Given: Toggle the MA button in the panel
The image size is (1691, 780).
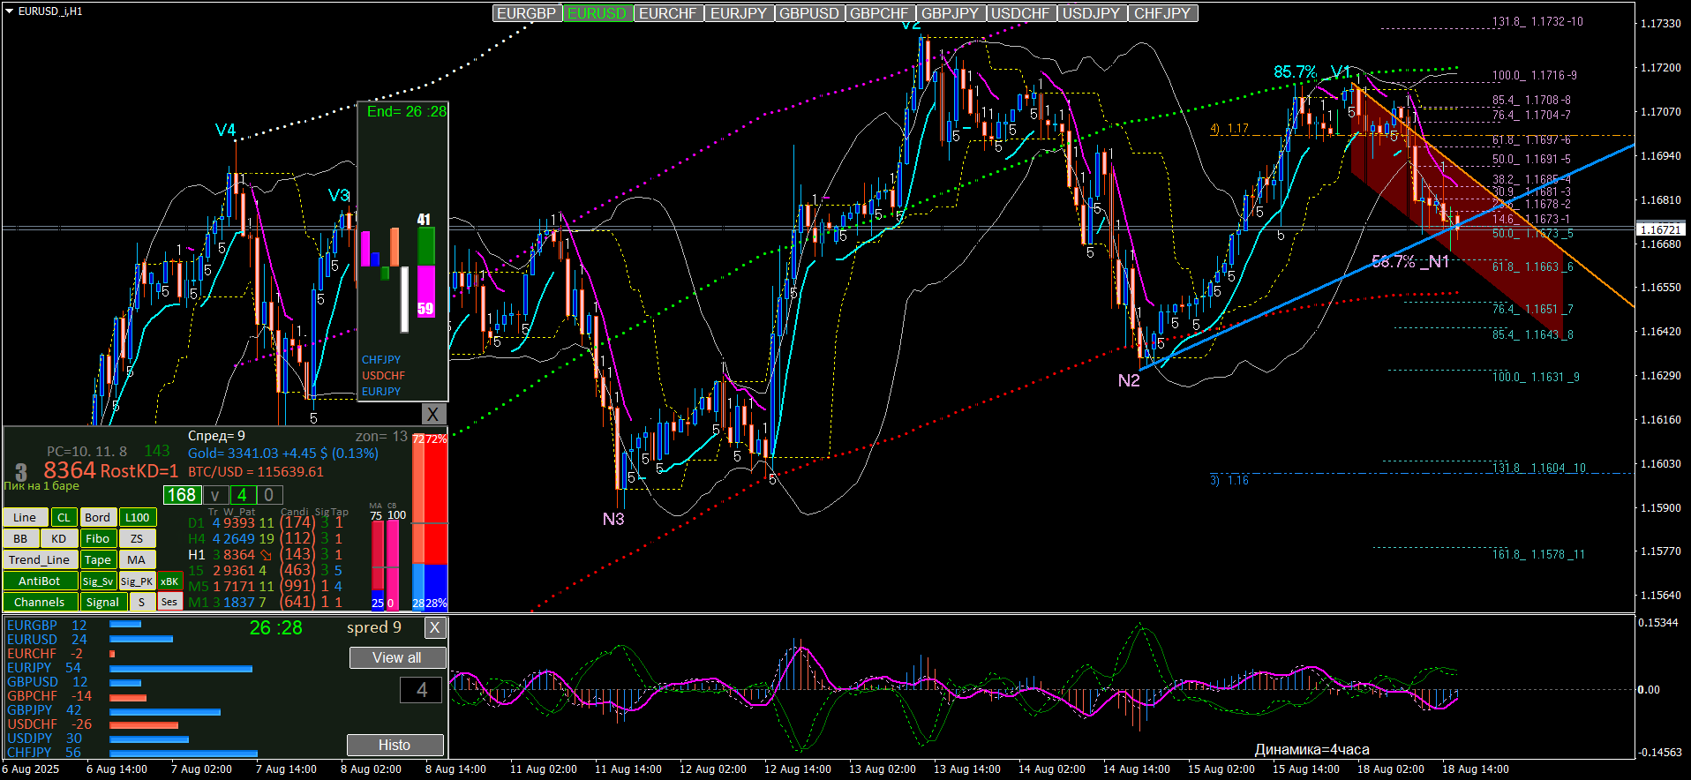Looking at the screenshot, I should point(137,559).
